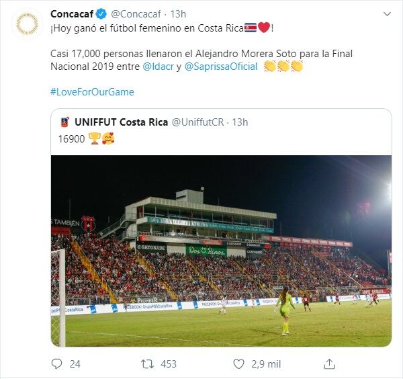The width and height of the screenshot is (403, 379).
Task: Click the #LoveForOurGame hashtag
Action: click(92, 91)
